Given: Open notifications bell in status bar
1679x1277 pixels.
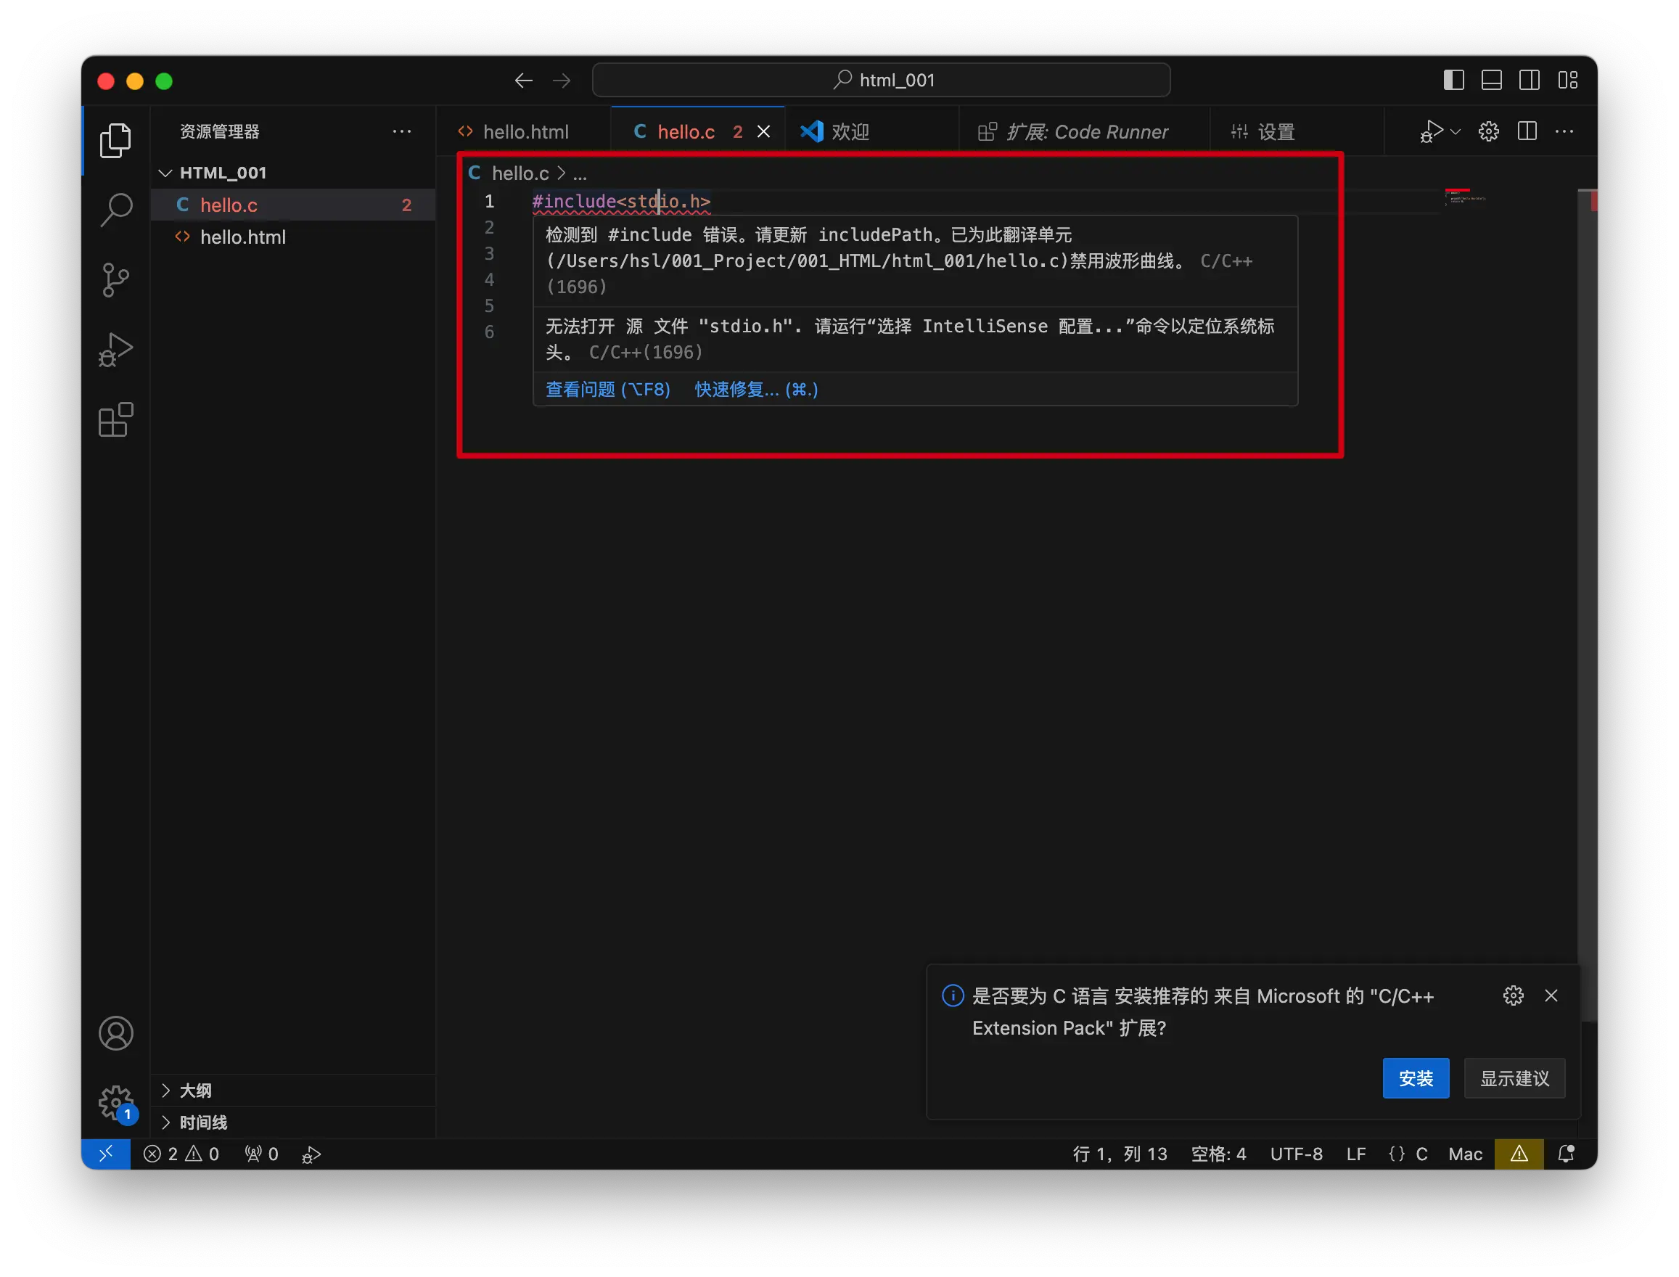Looking at the screenshot, I should pyautogui.click(x=1566, y=1153).
